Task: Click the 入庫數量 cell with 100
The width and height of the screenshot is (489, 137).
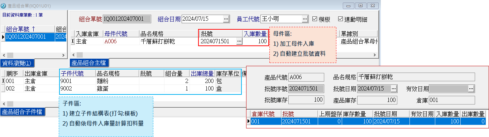Action: pos(255,41)
